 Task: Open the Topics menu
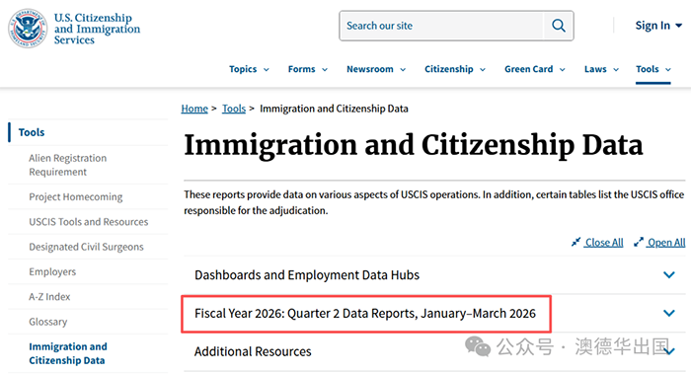tap(249, 69)
